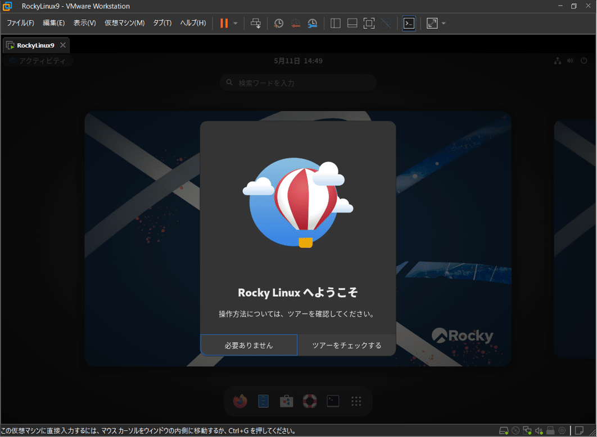Select the central workspace thumbnail

tap(298, 238)
